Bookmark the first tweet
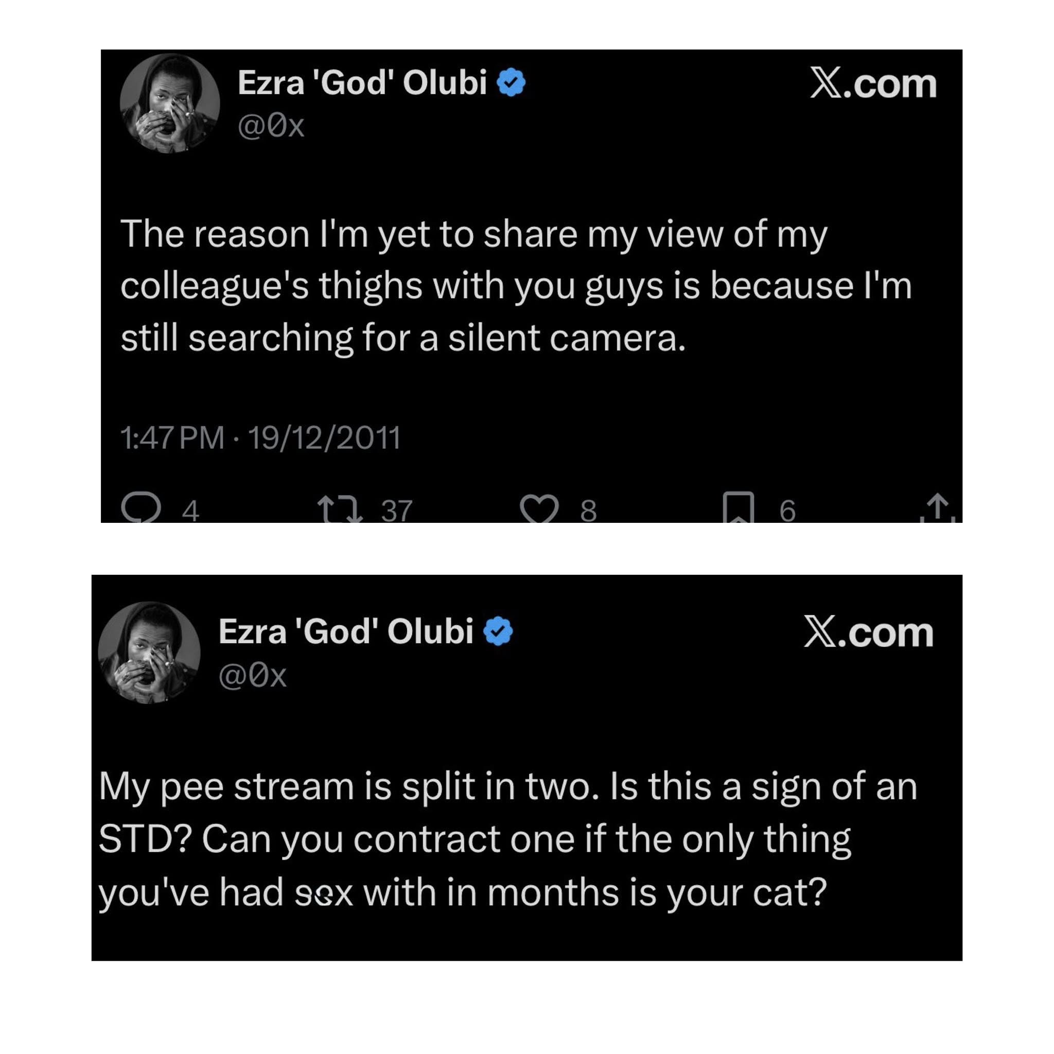The width and height of the screenshot is (1054, 1054). 737,508
